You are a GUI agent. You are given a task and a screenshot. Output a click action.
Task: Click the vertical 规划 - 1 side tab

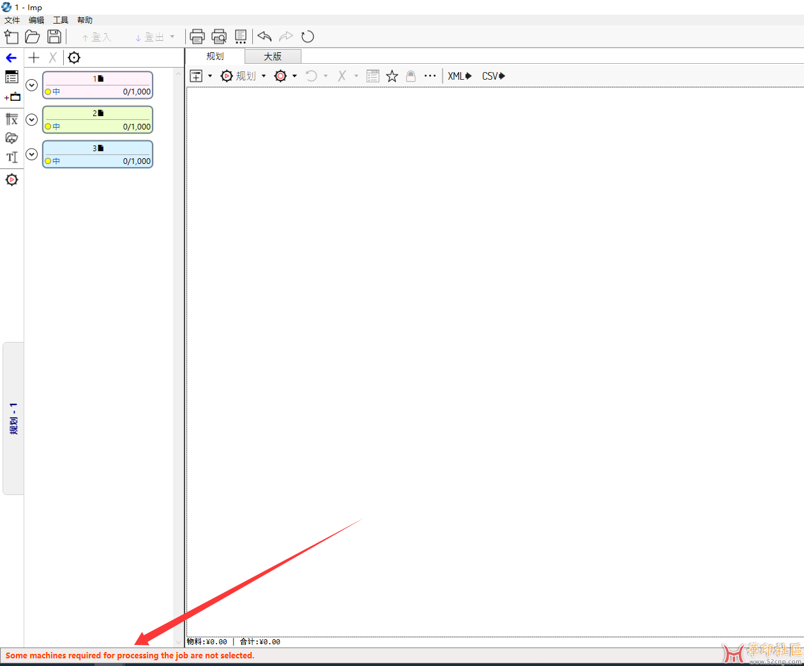[x=13, y=418]
